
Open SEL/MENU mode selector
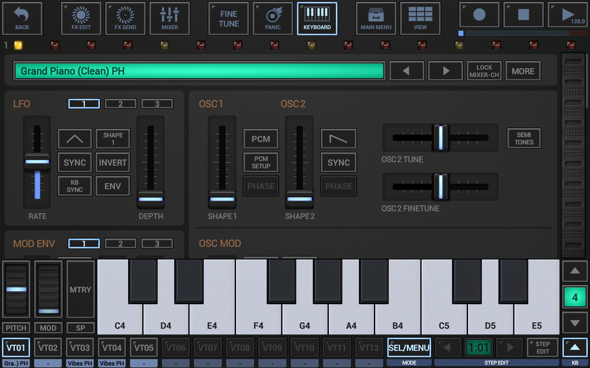click(x=409, y=347)
